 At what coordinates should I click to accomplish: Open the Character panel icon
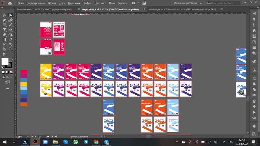coord(254,14)
